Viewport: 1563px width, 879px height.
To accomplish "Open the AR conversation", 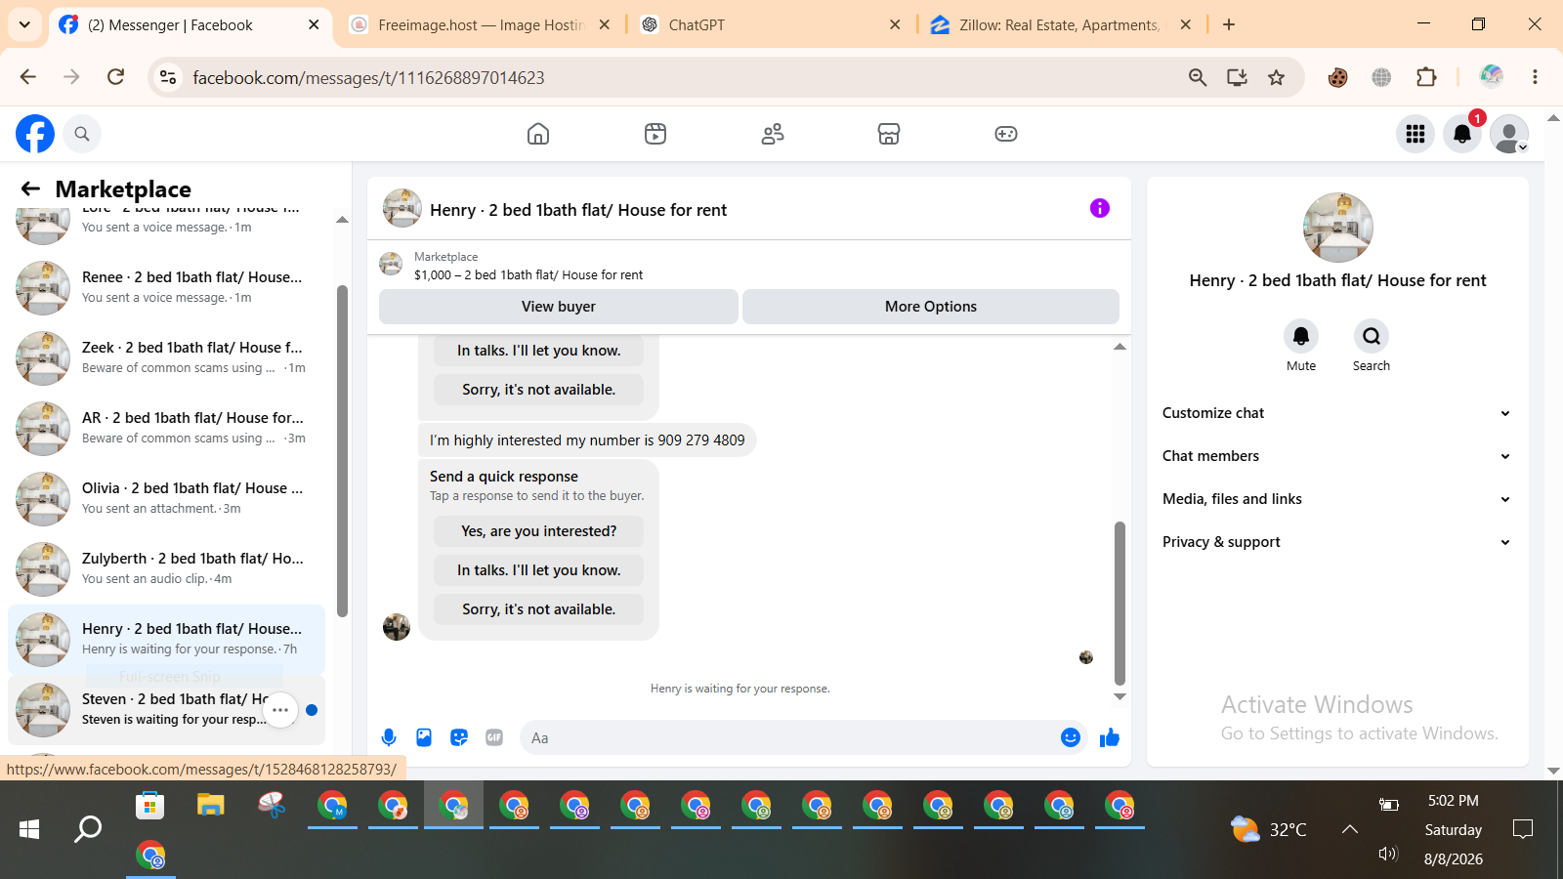I will (x=166, y=429).
